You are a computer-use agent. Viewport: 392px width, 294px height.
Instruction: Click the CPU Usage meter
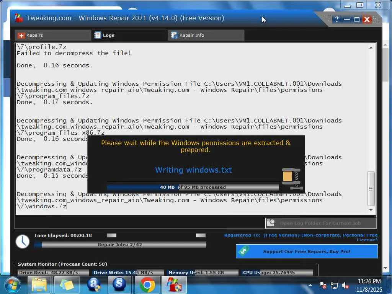pyautogui.click(x=278, y=273)
